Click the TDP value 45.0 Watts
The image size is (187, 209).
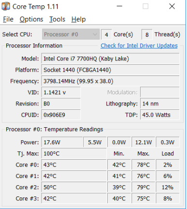coord(160,115)
